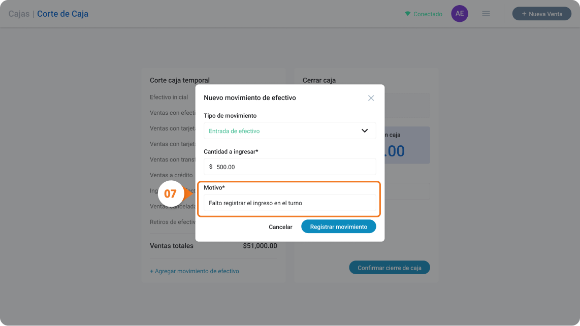This screenshot has width=580, height=326.
Task: Click the AE user avatar
Action: pos(460,14)
